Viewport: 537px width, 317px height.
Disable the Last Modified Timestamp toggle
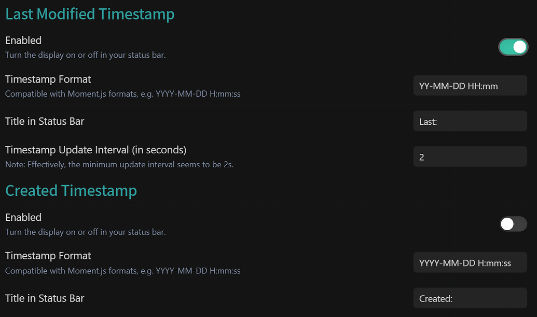(x=513, y=47)
